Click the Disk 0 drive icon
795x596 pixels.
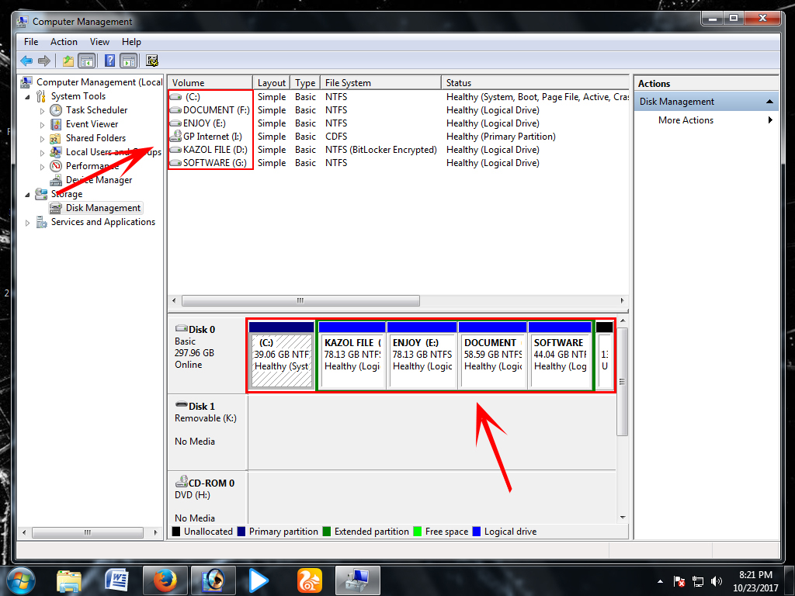click(182, 329)
